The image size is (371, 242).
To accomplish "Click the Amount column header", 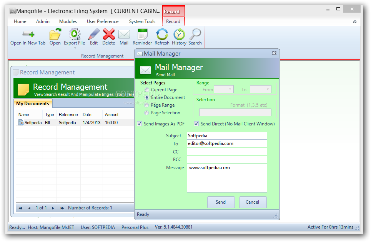I will [x=118, y=115].
